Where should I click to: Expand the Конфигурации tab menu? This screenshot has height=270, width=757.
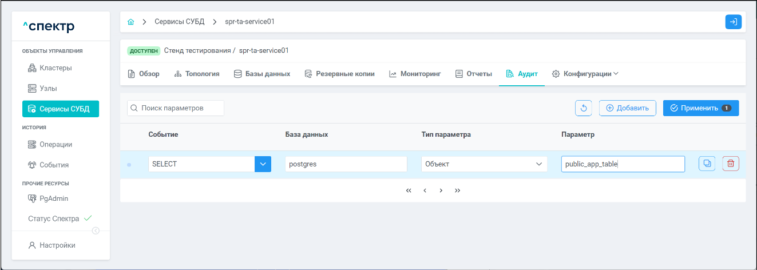coord(585,74)
